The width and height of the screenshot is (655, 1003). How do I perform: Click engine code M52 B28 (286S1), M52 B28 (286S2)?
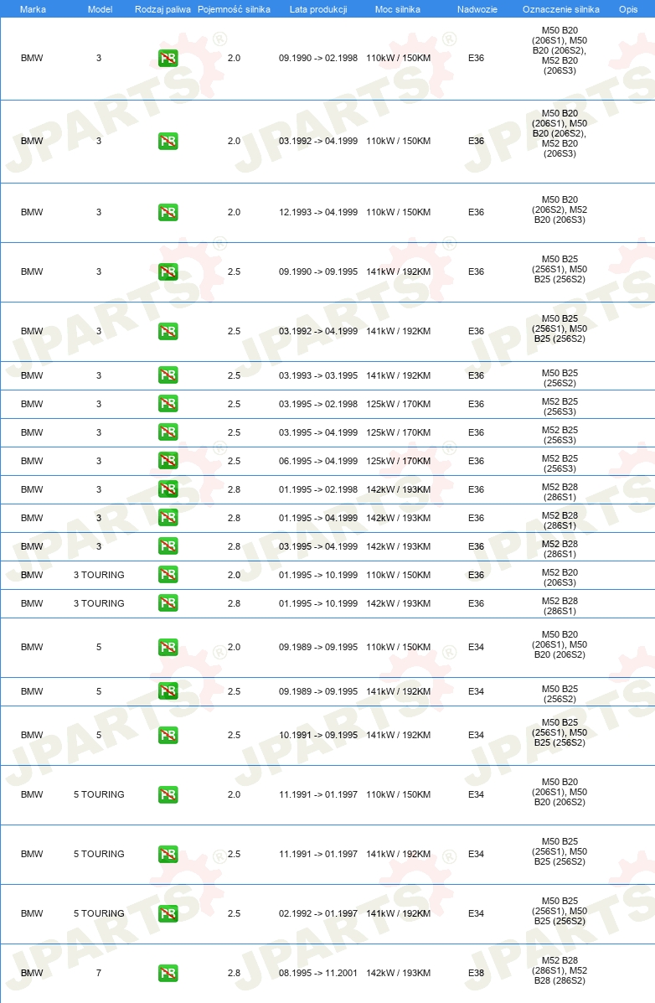560,971
